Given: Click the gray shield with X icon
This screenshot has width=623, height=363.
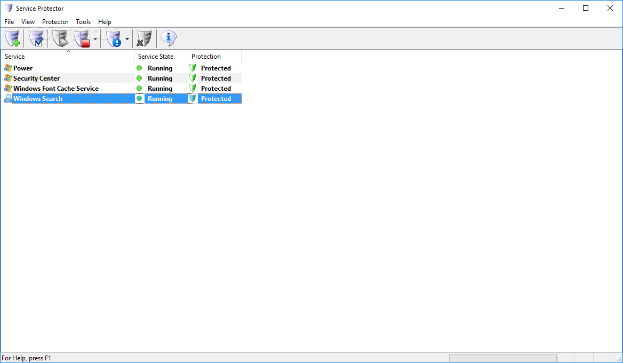Looking at the screenshot, I should [x=144, y=38].
